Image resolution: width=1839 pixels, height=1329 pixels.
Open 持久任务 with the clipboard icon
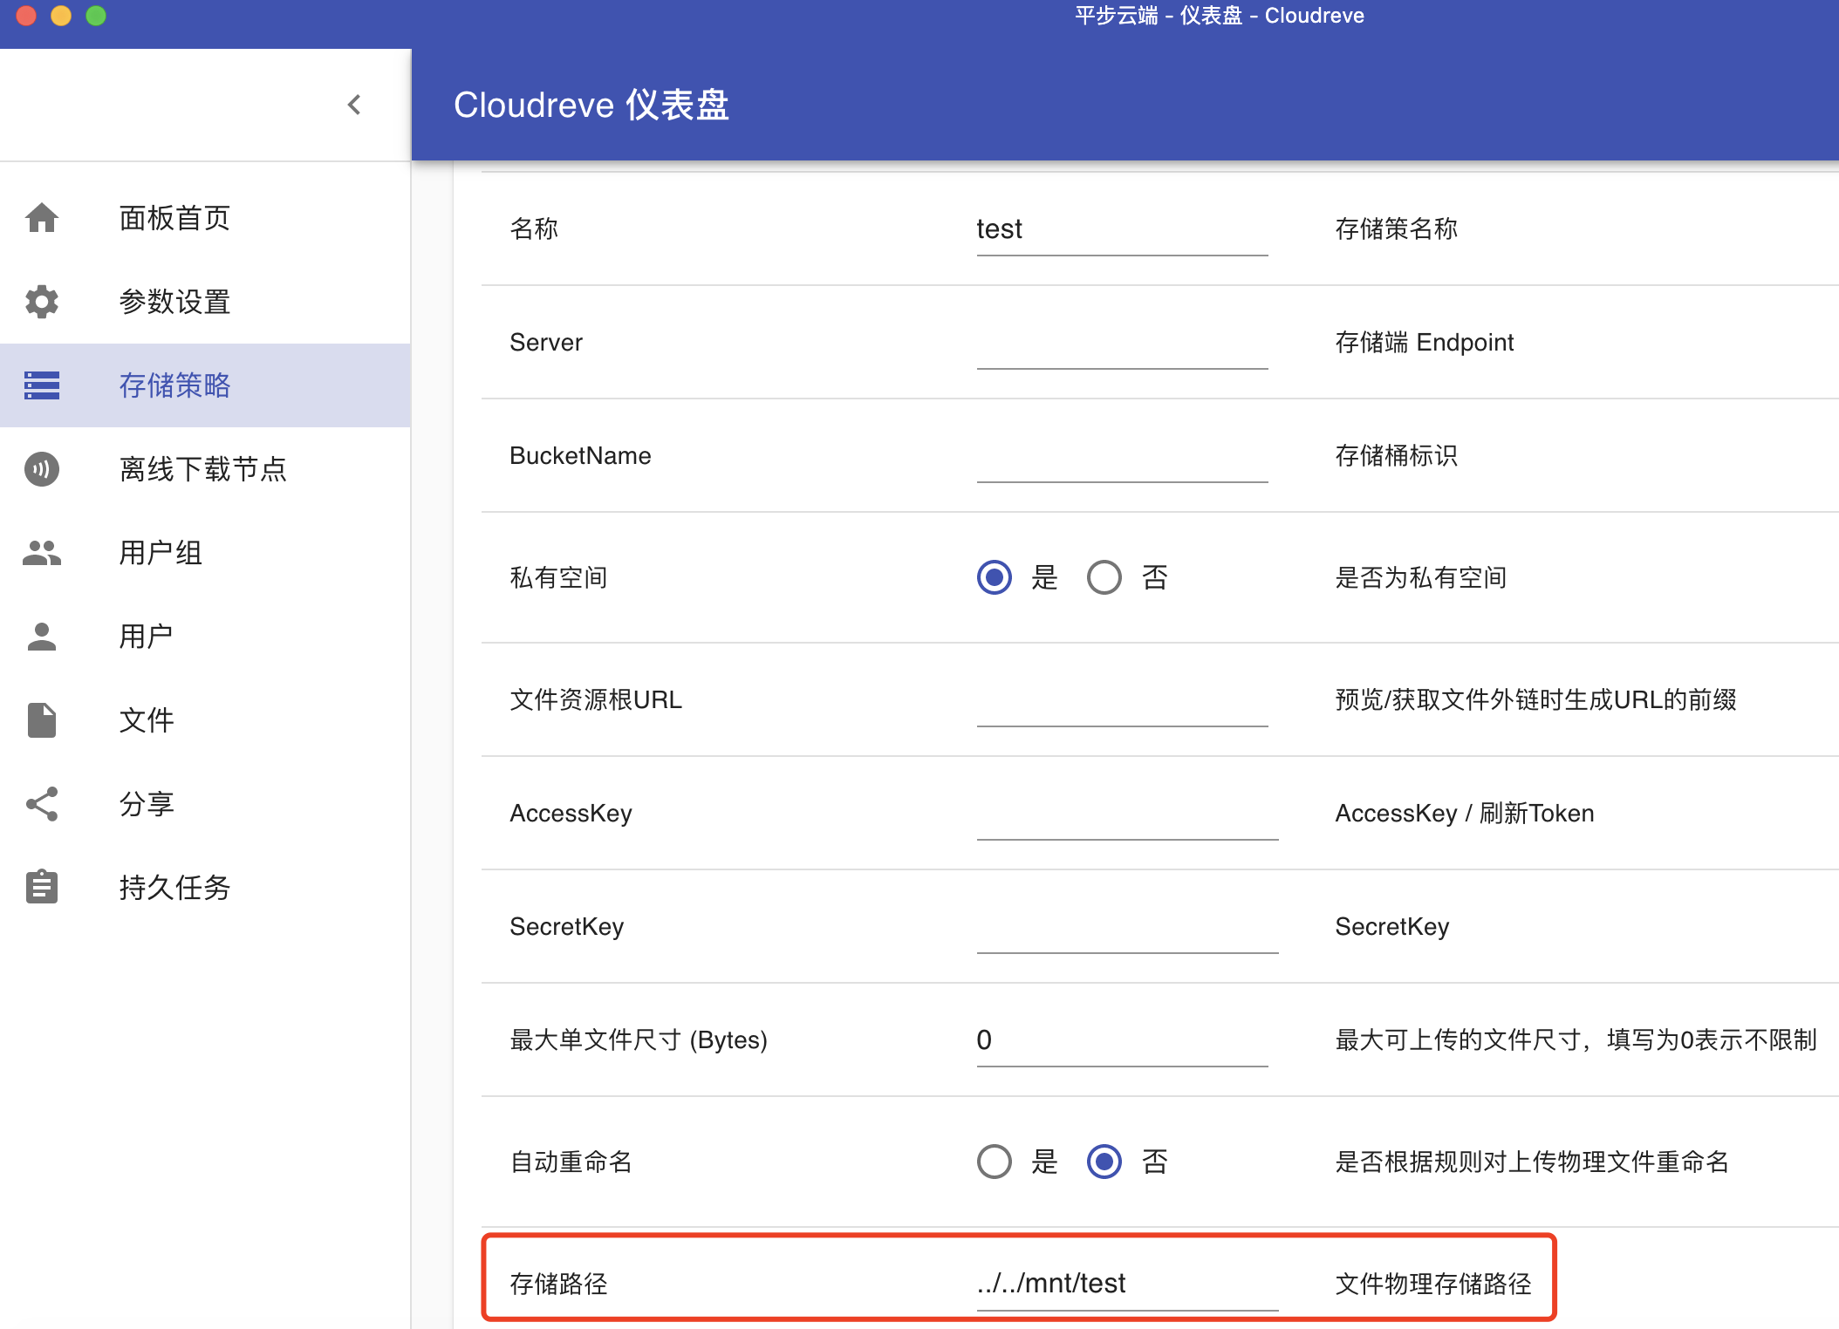coord(42,887)
